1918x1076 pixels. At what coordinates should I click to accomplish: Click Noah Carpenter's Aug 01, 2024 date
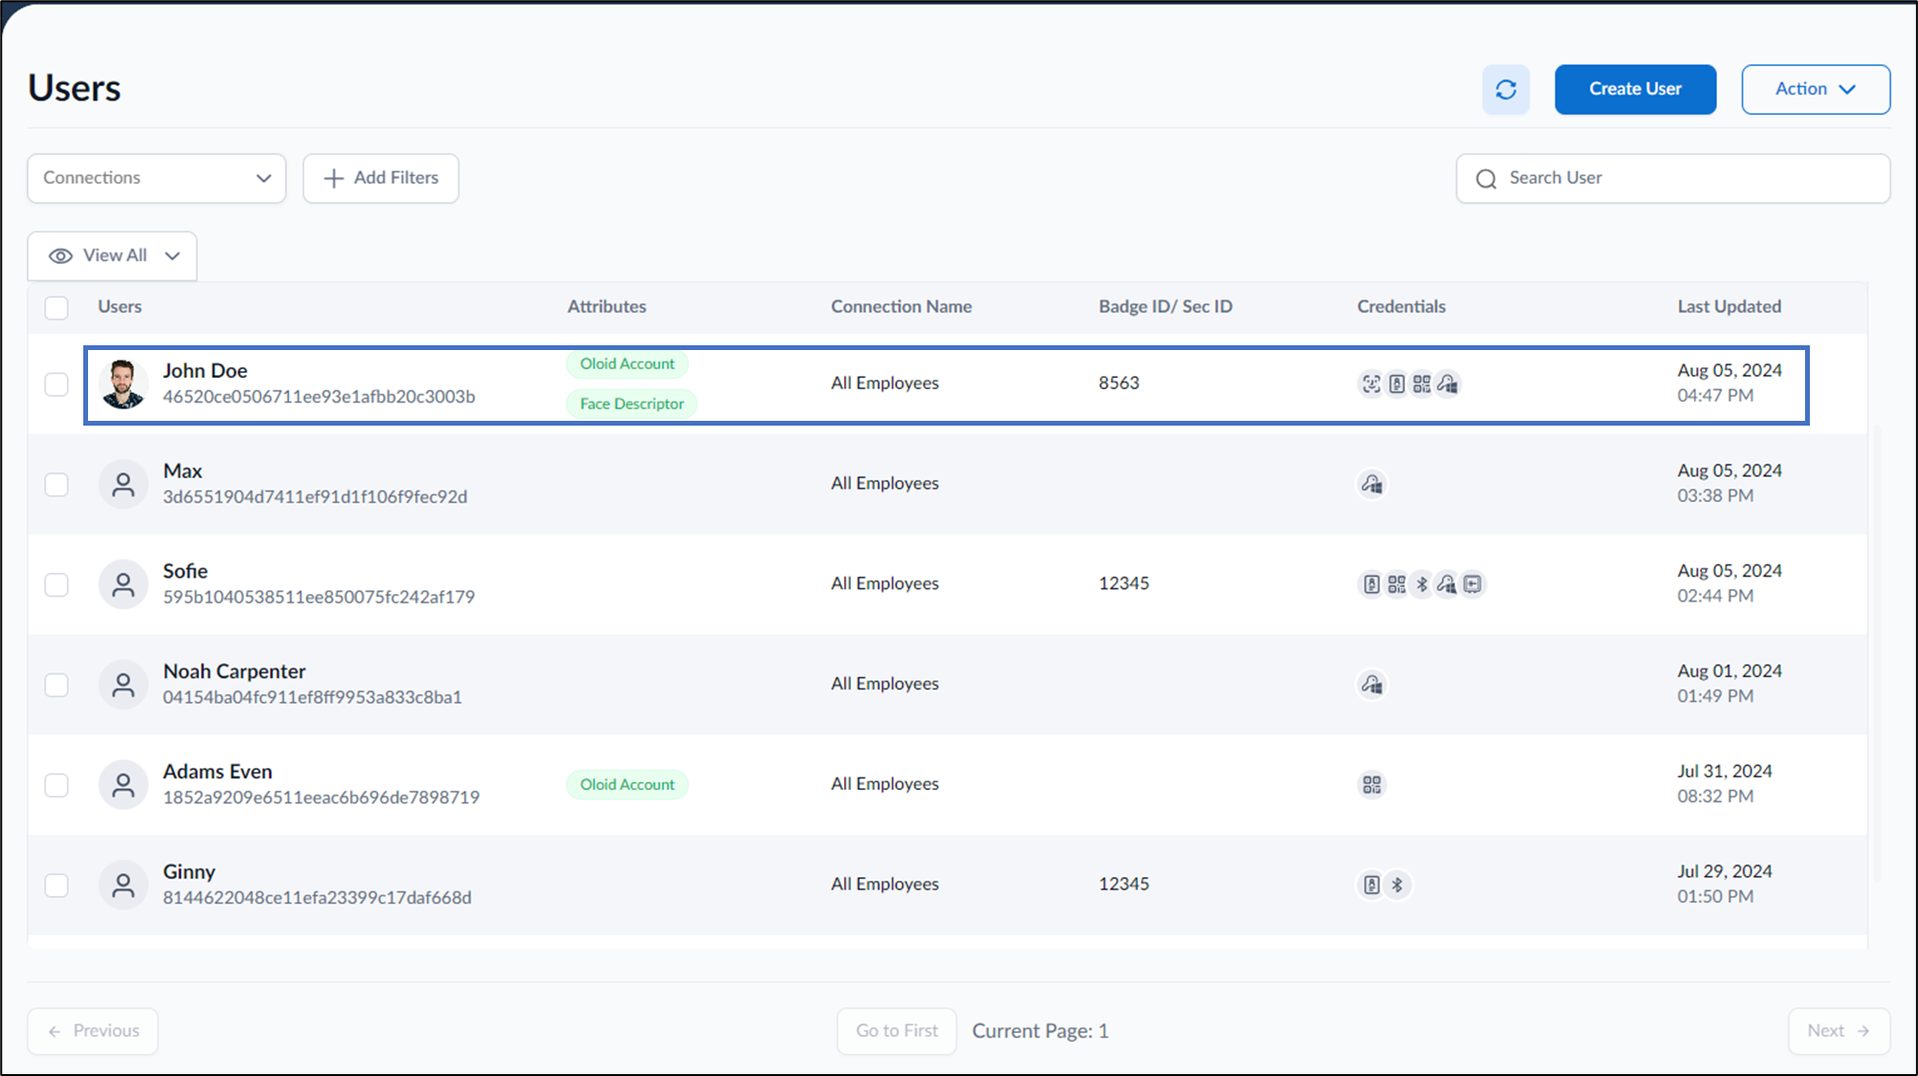tap(1729, 671)
